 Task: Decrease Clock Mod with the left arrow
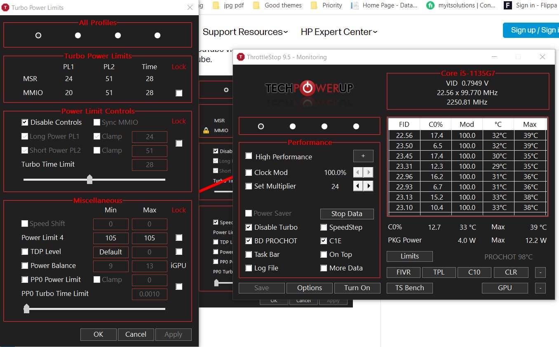pyautogui.click(x=358, y=172)
